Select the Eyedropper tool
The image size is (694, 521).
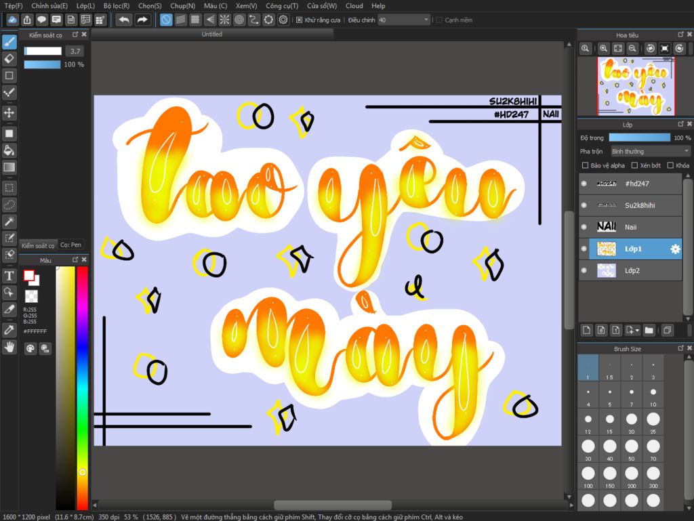(x=9, y=329)
